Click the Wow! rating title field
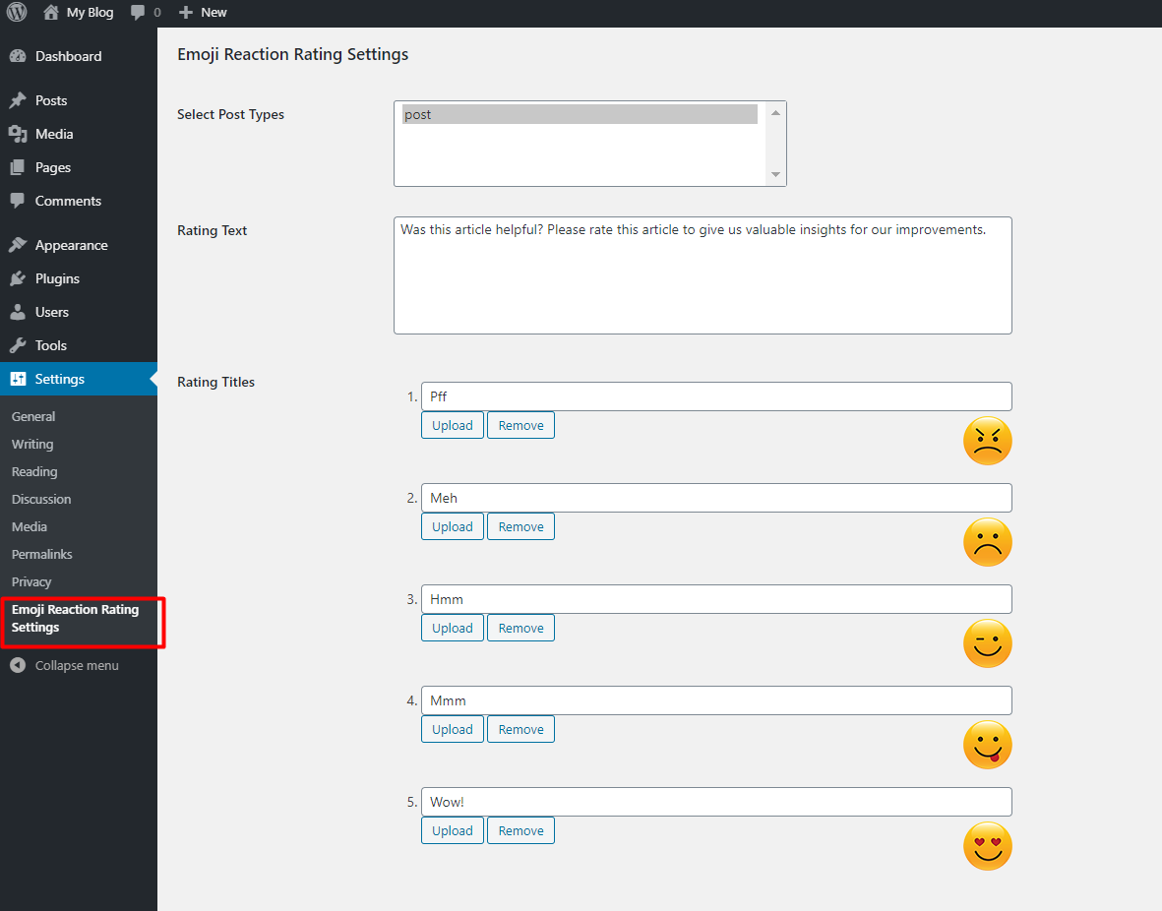The width and height of the screenshot is (1162, 911). pyautogui.click(x=716, y=802)
